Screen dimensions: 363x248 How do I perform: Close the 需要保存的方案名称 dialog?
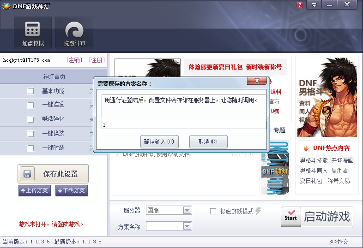point(257,81)
